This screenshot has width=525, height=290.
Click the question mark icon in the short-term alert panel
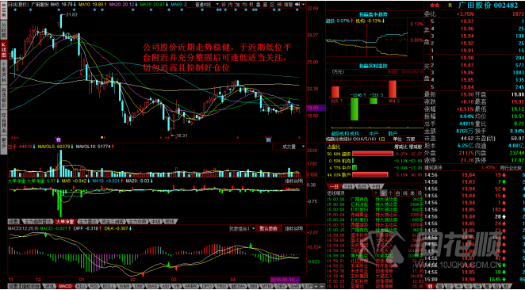pos(376,193)
